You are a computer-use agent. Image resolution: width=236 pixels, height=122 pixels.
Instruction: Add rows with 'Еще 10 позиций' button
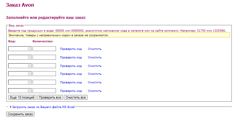pos(22,97)
